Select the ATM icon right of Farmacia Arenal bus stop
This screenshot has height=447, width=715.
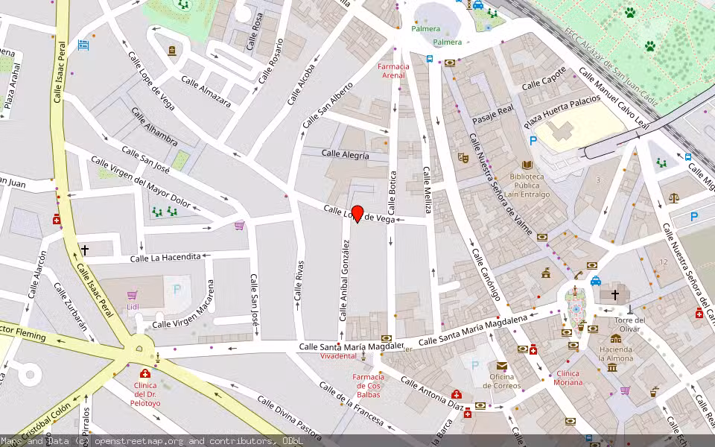click(450, 63)
